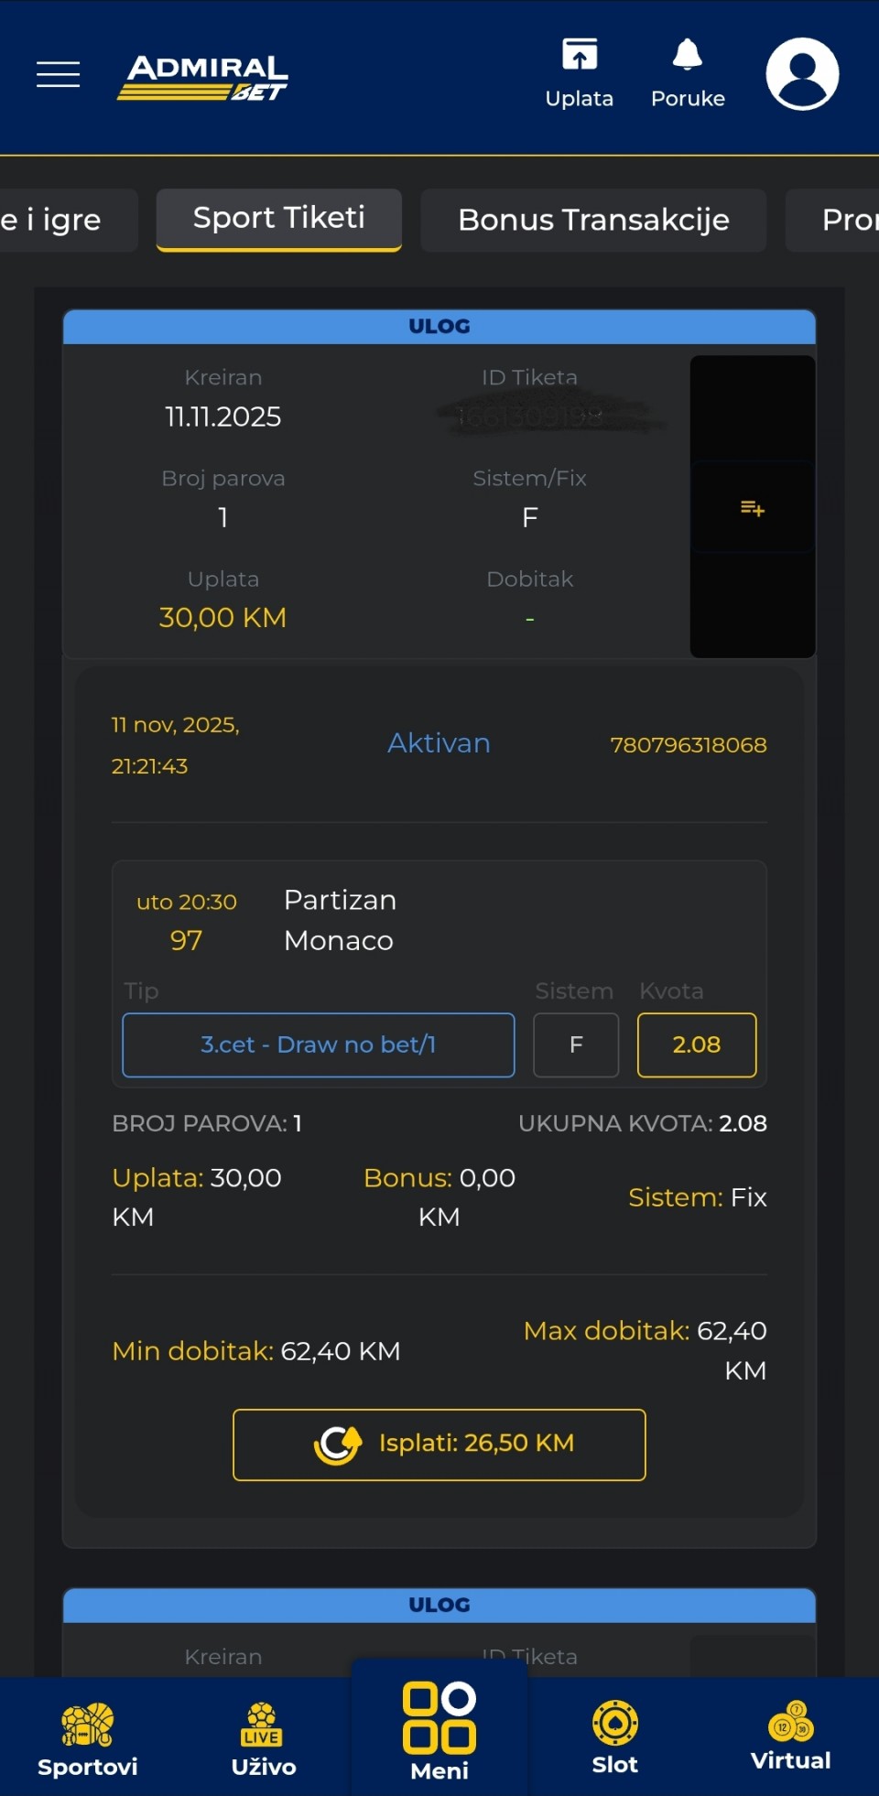Expand the first ULOG ticket header
This screenshot has height=1796, width=879.
click(439, 327)
